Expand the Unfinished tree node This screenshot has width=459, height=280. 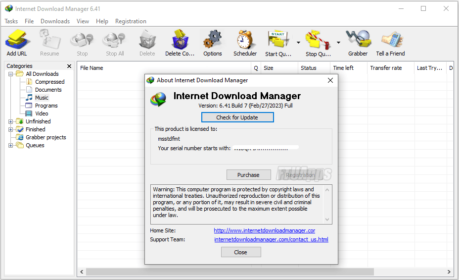pyautogui.click(x=10, y=121)
